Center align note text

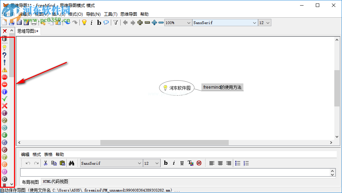[220, 163]
